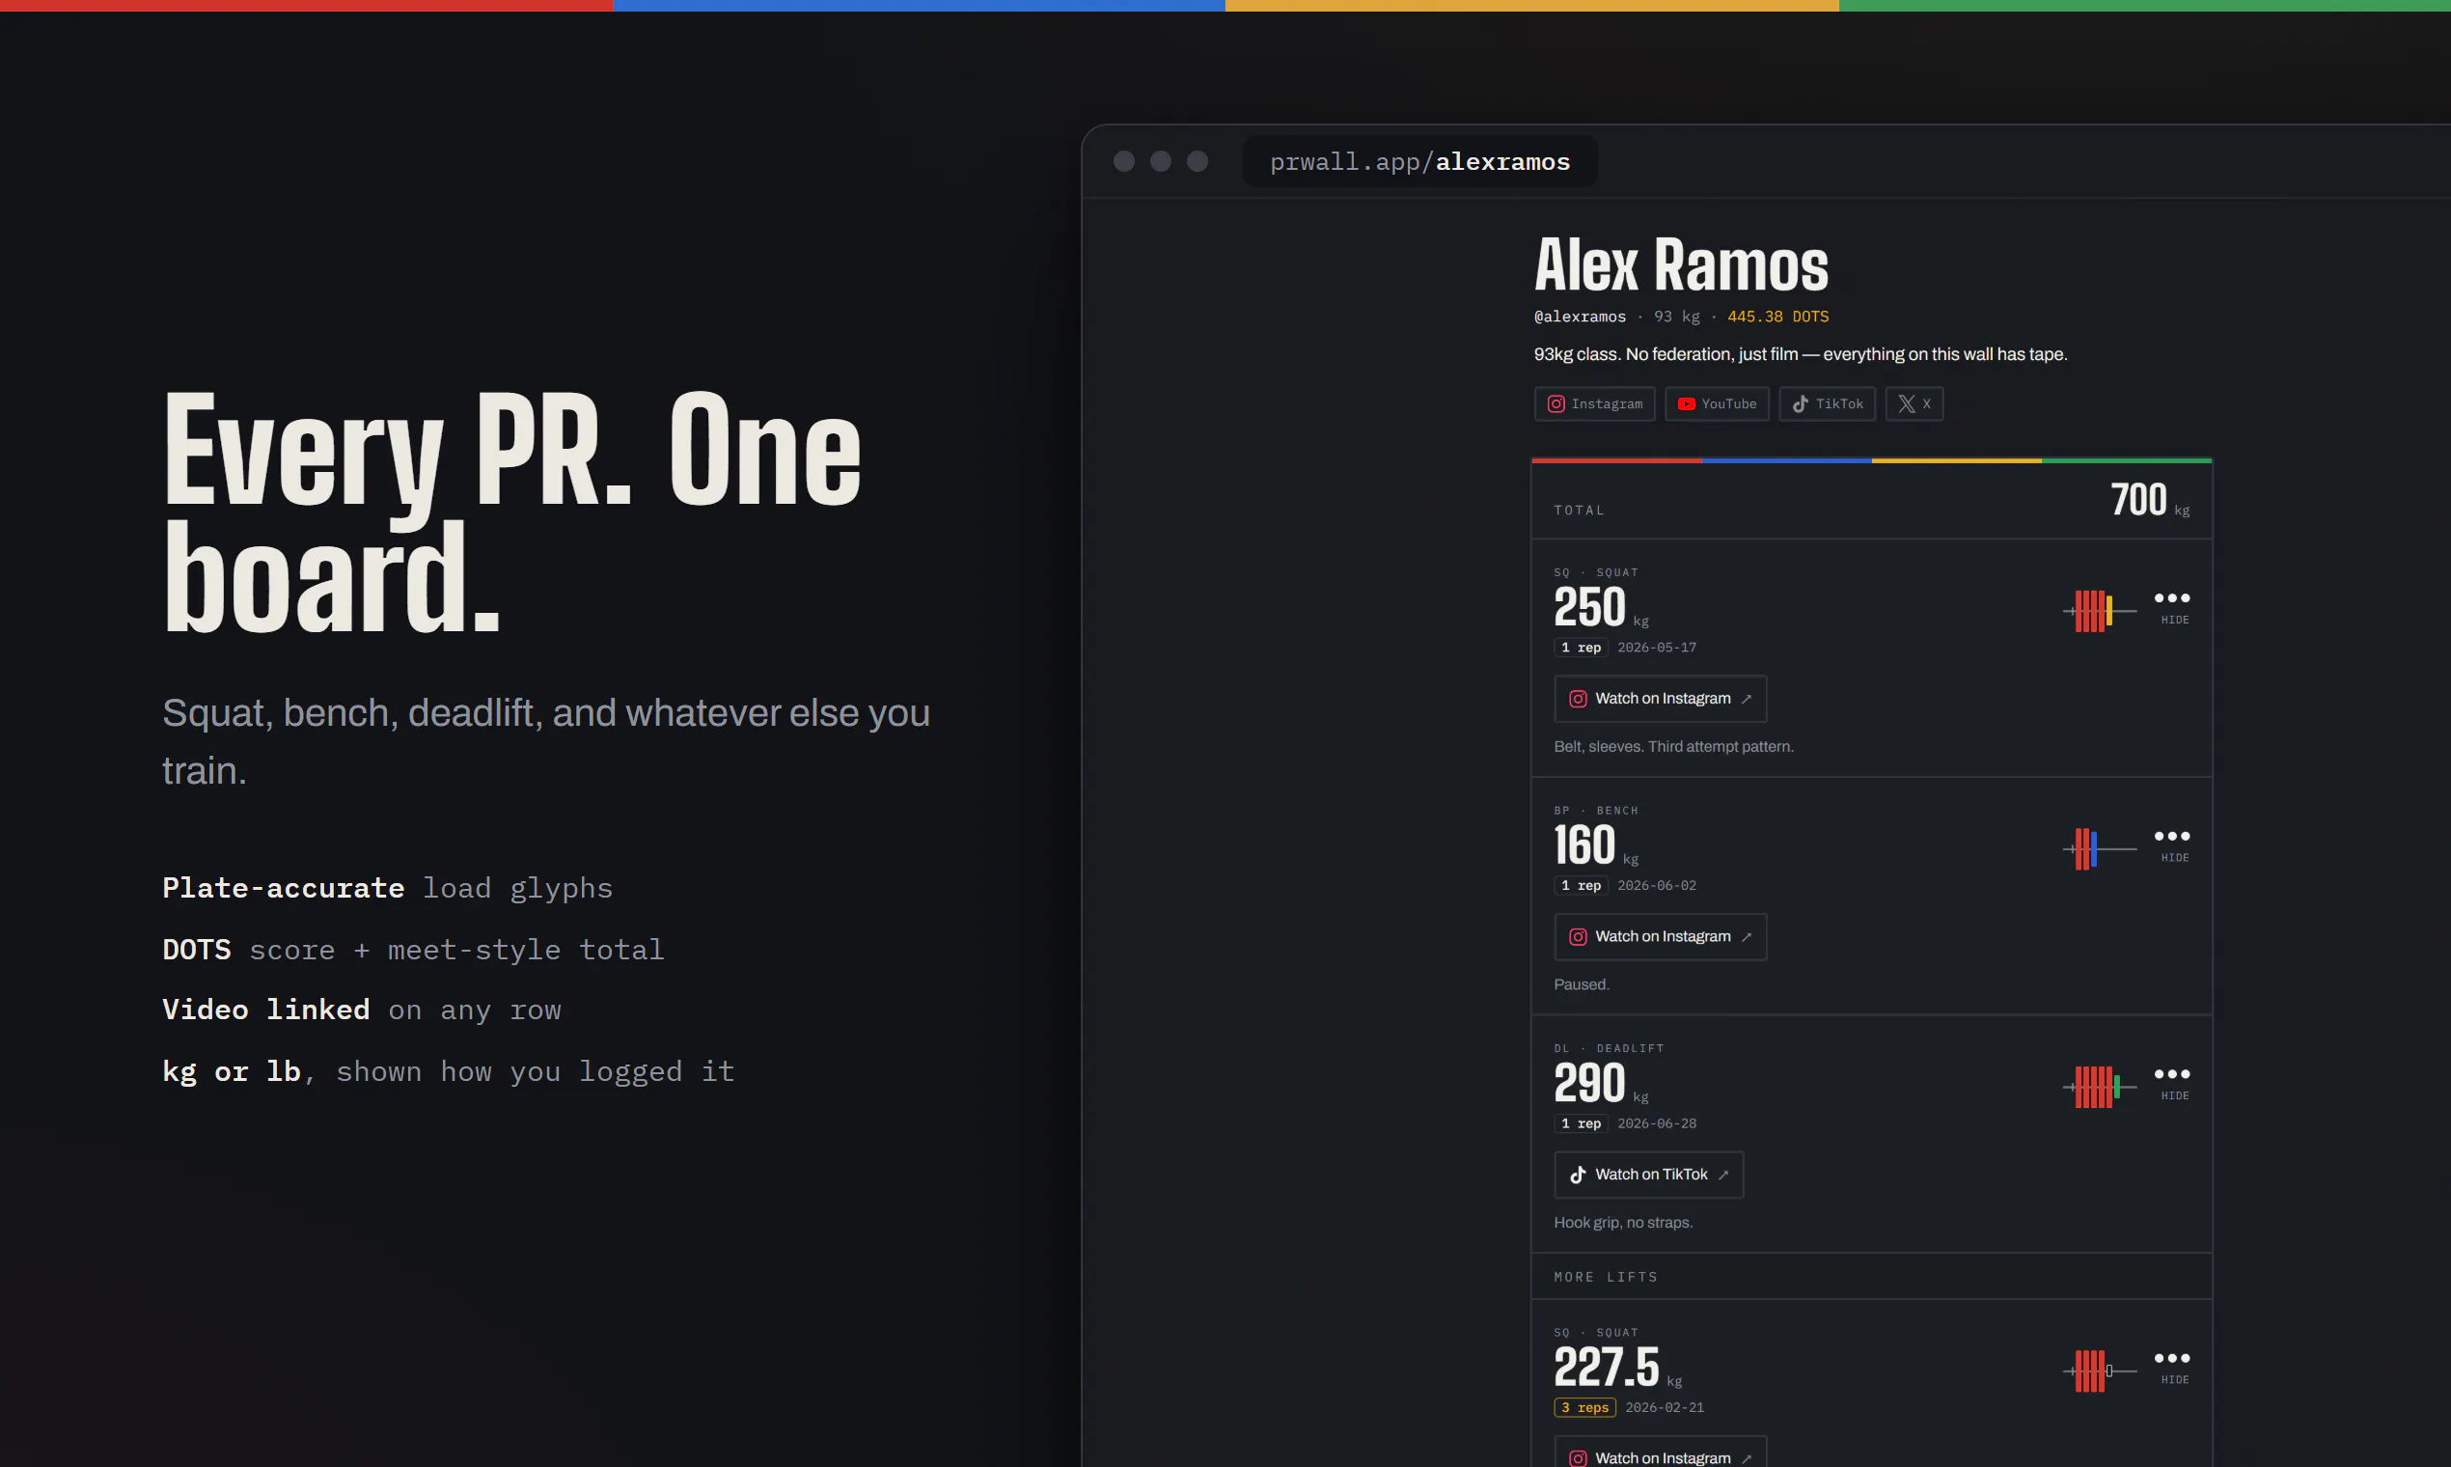
Task: Click the MORE LIFTS section header
Action: point(1606,1277)
